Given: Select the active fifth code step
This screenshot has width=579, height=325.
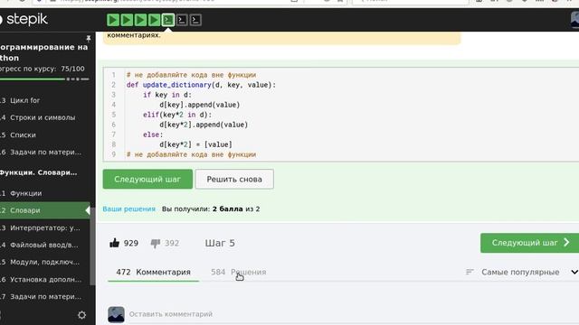Looking at the screenshot, I should (168, 20).
